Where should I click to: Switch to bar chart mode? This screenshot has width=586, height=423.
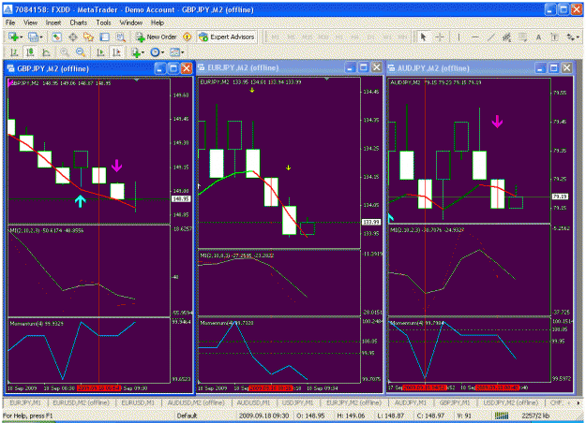coord(14,52)
